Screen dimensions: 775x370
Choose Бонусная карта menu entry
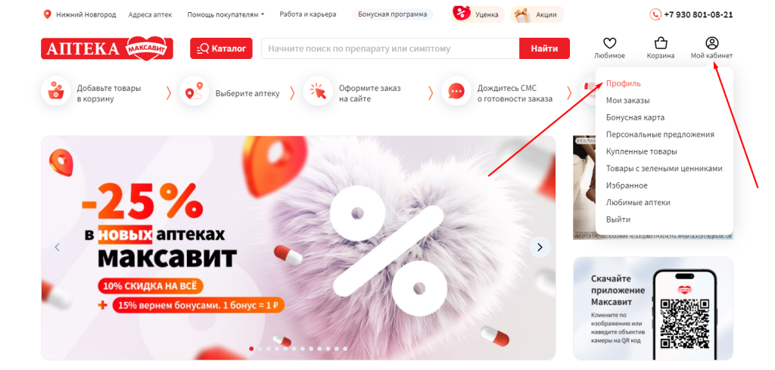635,117
